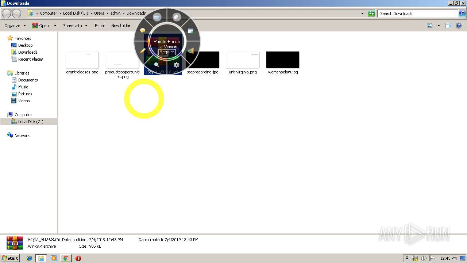
Task: Click the Register button in PointerFocus
Action: (x=167, y=52)
